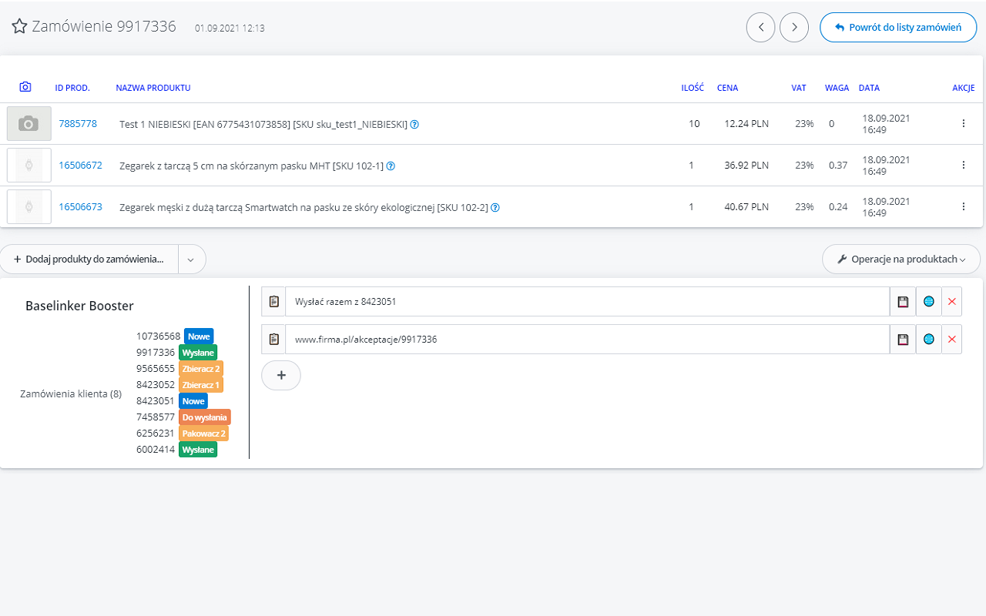986x616 pixels.
Task: Open the help icon next to Test 1 NIEBIESKI
Action: pyautogui.click(x=414, y=123)
